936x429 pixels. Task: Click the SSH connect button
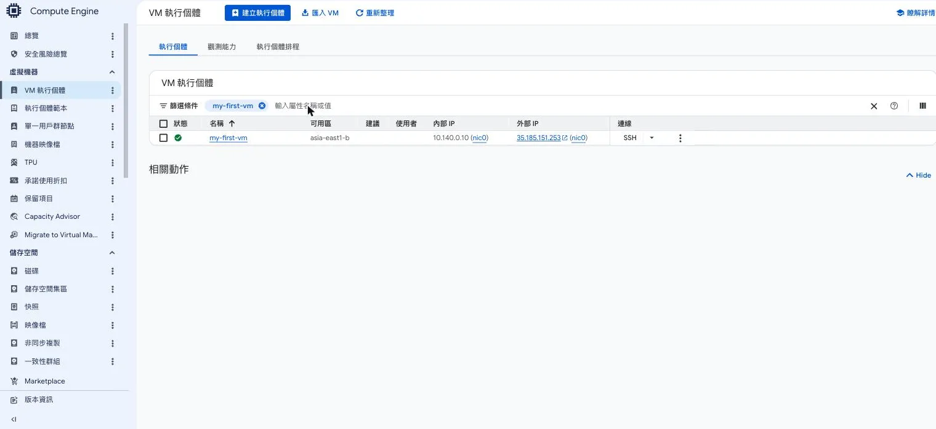(x=630, y=138)
